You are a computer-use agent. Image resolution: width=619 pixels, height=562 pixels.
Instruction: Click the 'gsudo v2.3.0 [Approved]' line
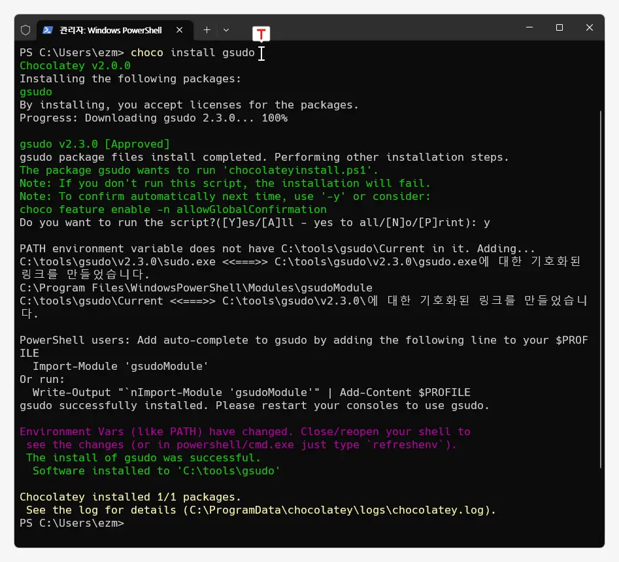click(x=95, y=144)
